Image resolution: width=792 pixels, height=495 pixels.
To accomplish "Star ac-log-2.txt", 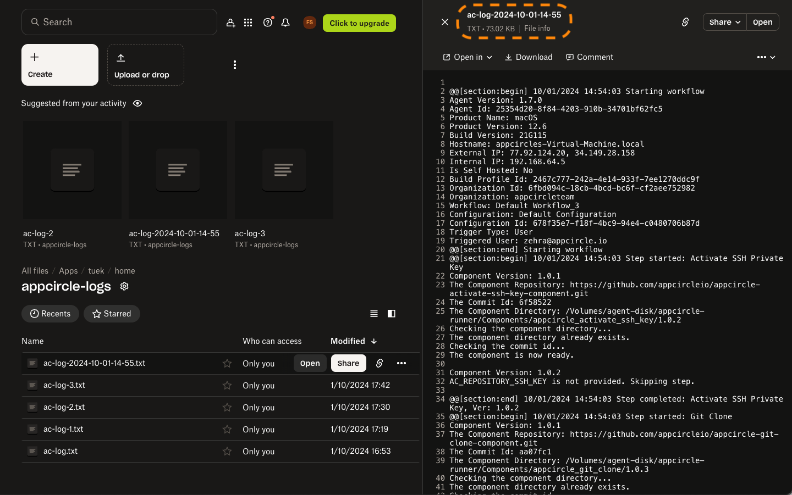I will 227,407.
